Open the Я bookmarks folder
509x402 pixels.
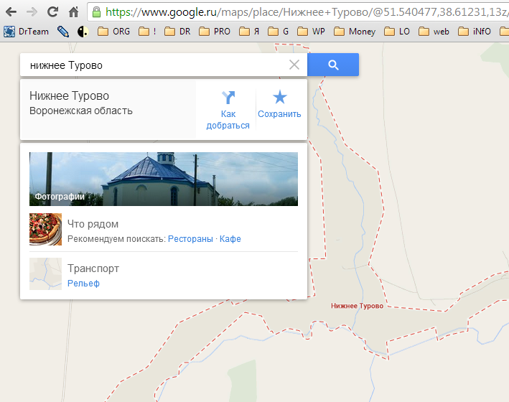click(x=249, y=32)
